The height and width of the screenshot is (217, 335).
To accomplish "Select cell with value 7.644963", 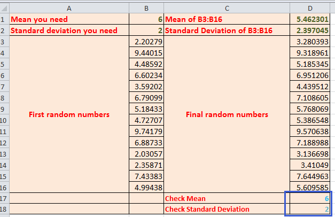I will pyautogui.click(x=310, y=176).
